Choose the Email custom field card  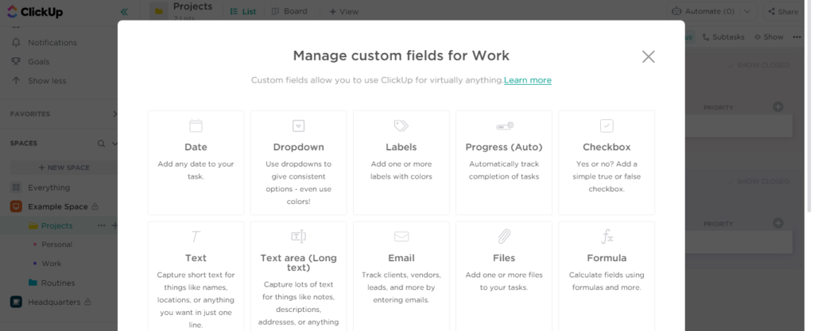[x=401, y=276]
